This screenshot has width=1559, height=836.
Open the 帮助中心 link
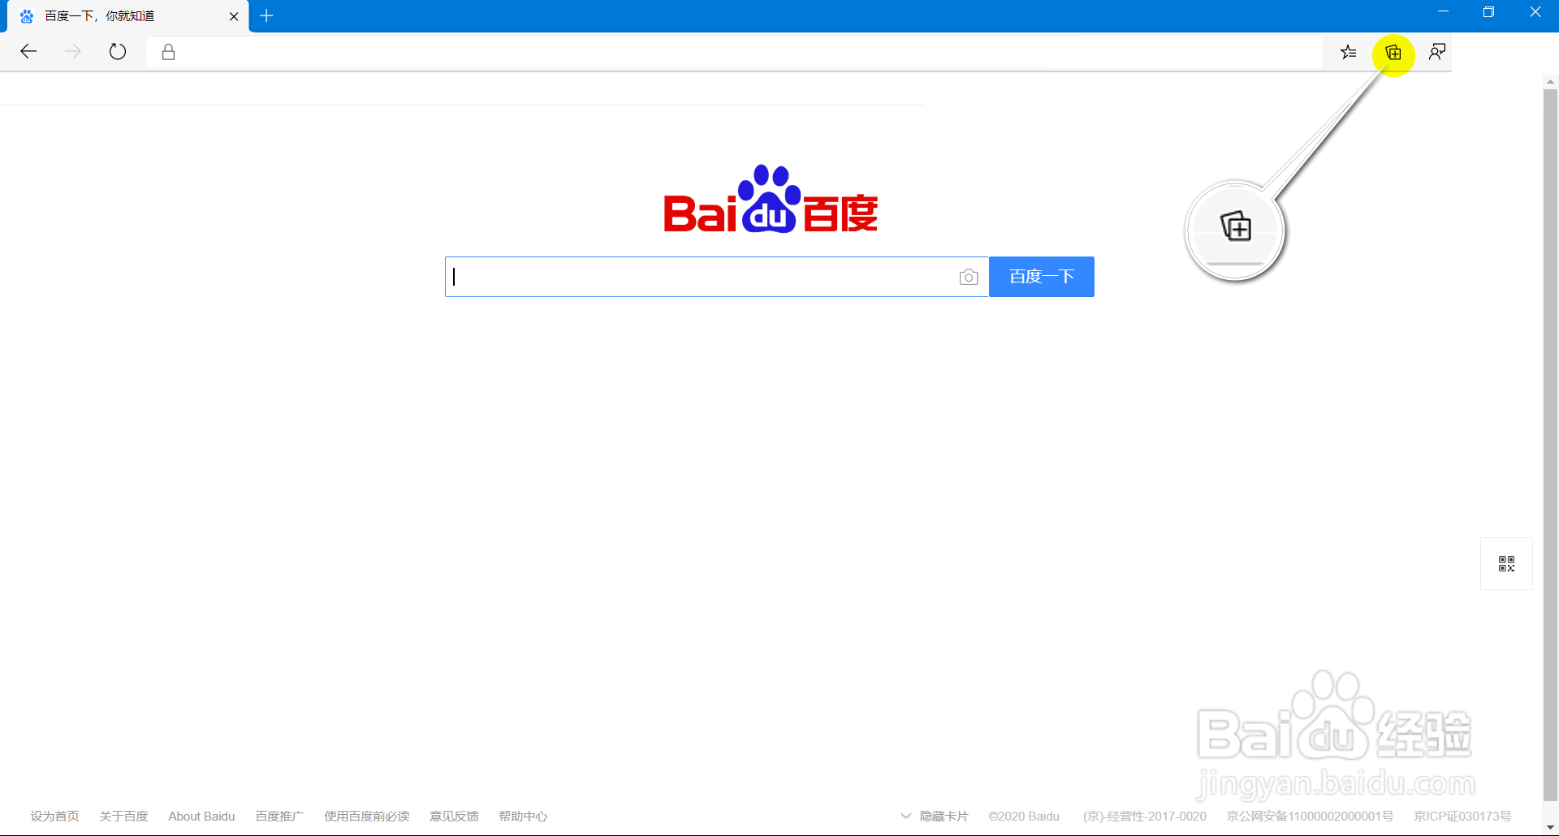(523, 817)
